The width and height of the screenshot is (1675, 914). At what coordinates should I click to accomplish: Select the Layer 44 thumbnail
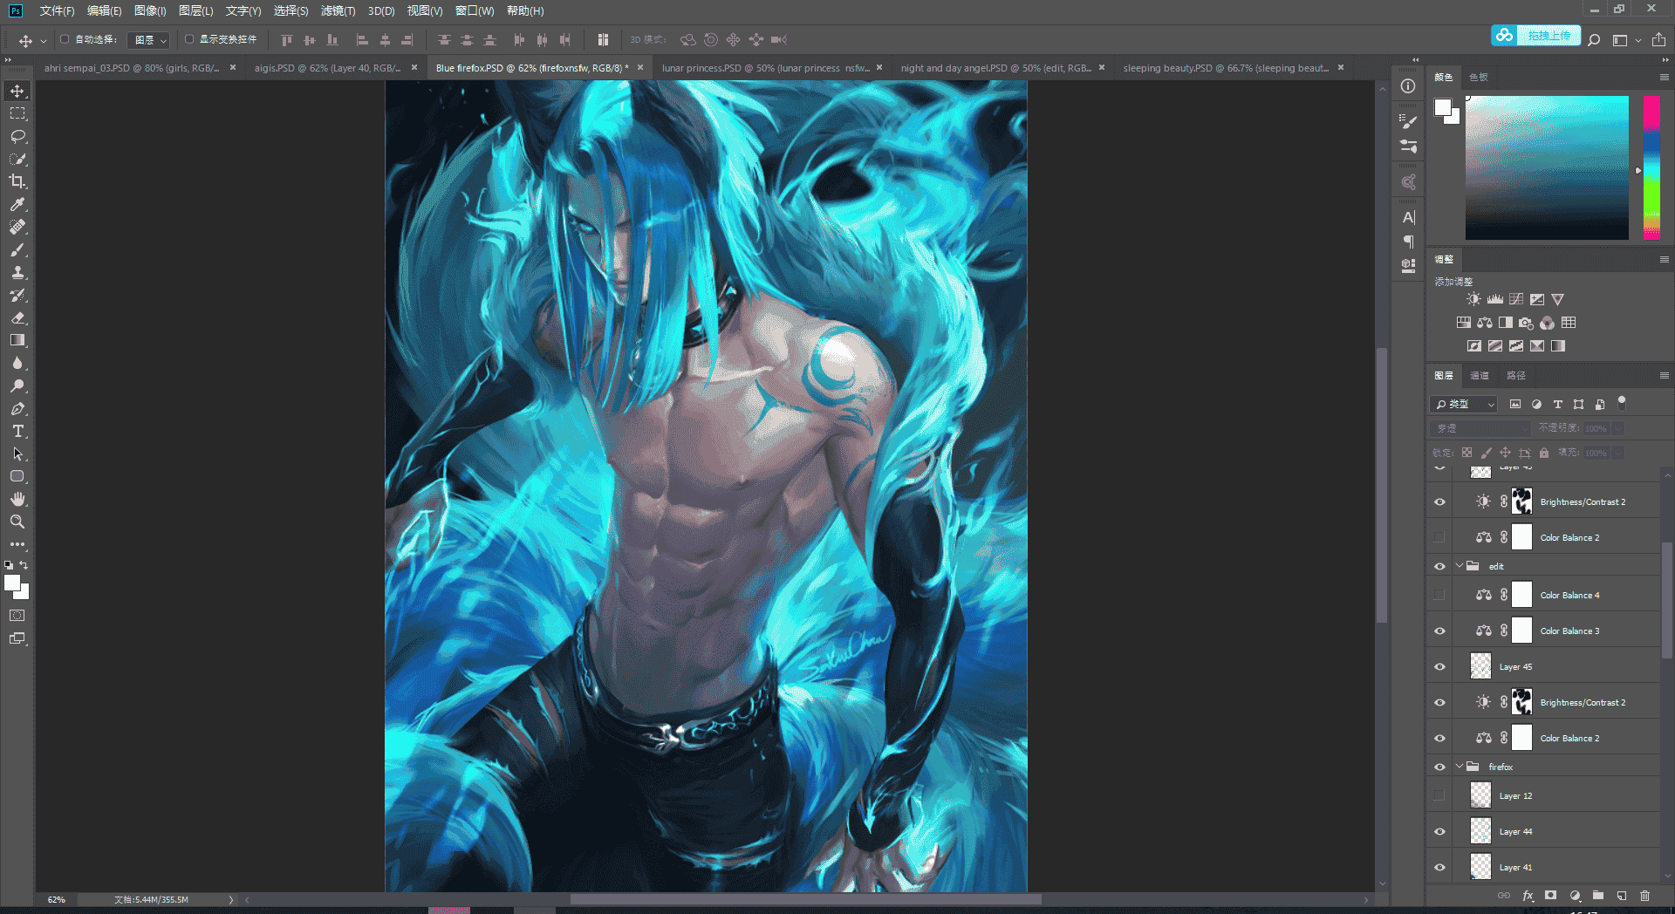1480,831
